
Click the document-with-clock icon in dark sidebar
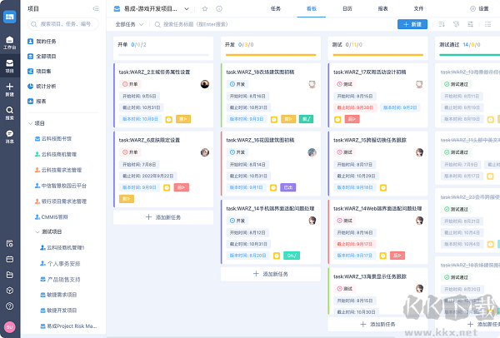point(9,244)
